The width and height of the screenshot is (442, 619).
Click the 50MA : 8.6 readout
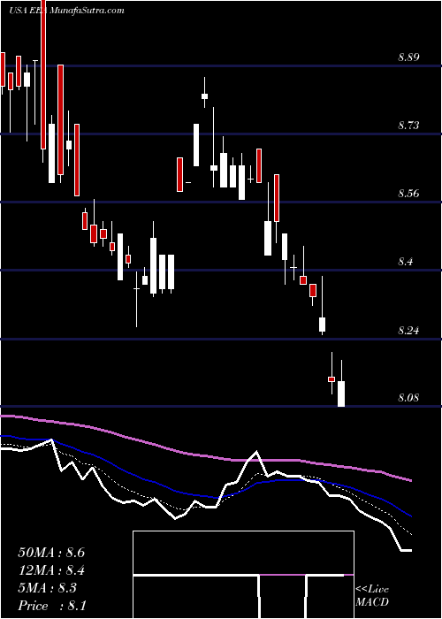[x=51, y=553]
